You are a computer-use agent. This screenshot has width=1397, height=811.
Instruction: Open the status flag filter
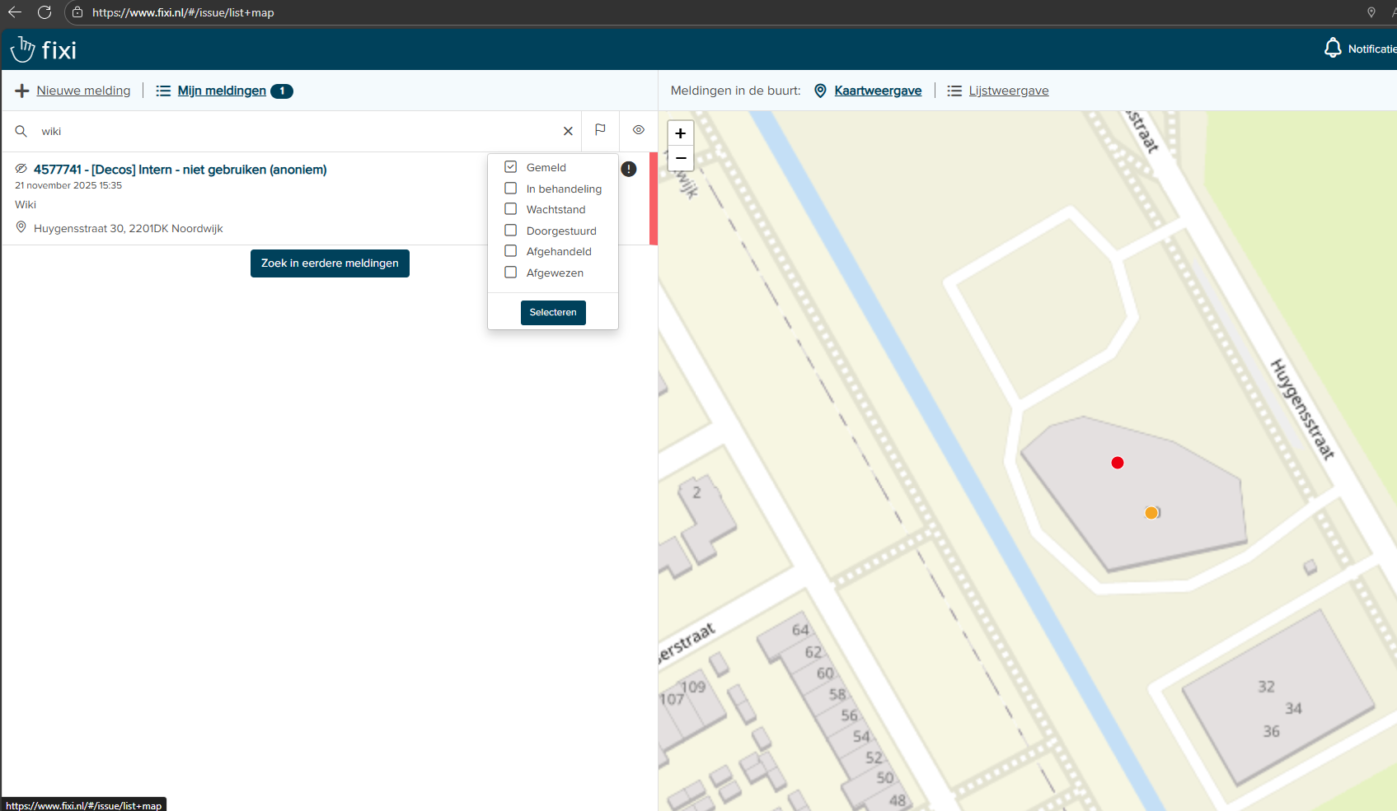click(600, 130)
